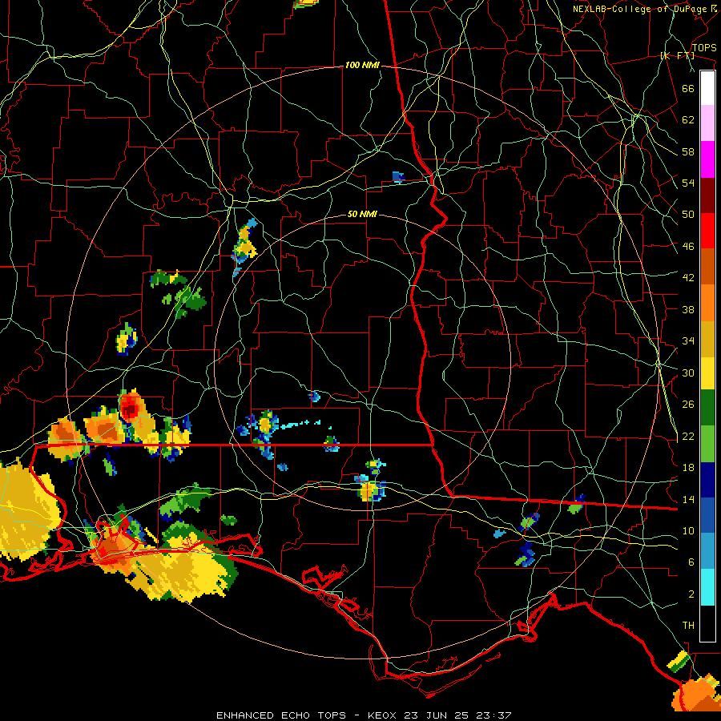Click the 'KEOX' radar site identifier

383,715
